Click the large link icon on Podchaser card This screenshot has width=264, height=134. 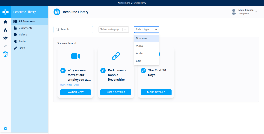coord(116,56)
